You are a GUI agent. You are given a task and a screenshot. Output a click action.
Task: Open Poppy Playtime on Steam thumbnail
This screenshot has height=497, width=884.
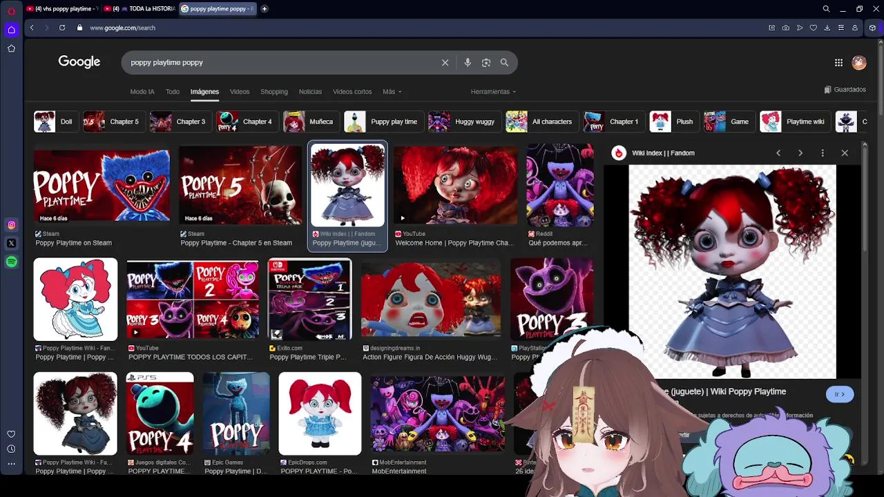(x=102, y=186)
